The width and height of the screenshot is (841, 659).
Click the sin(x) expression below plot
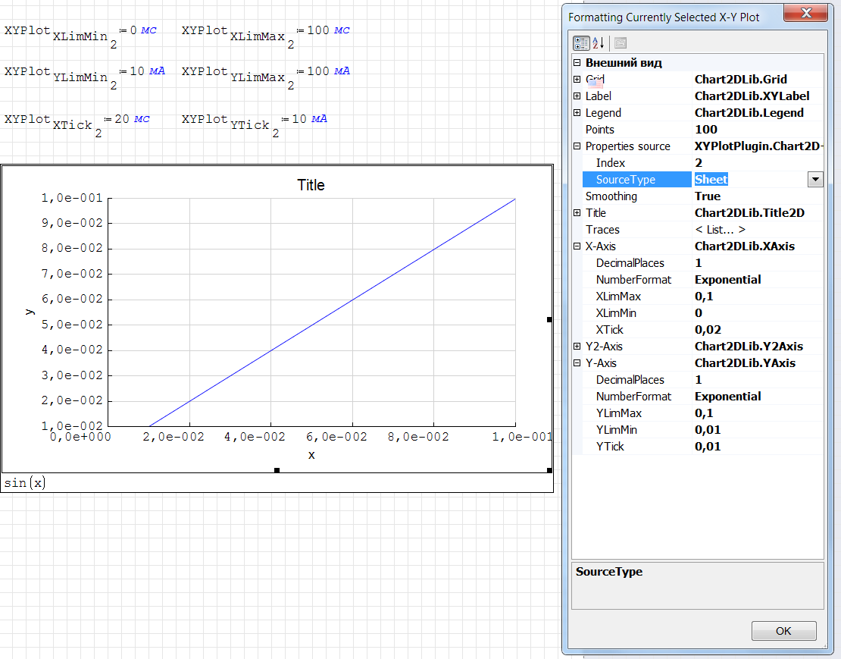click(x=24, y=482)
